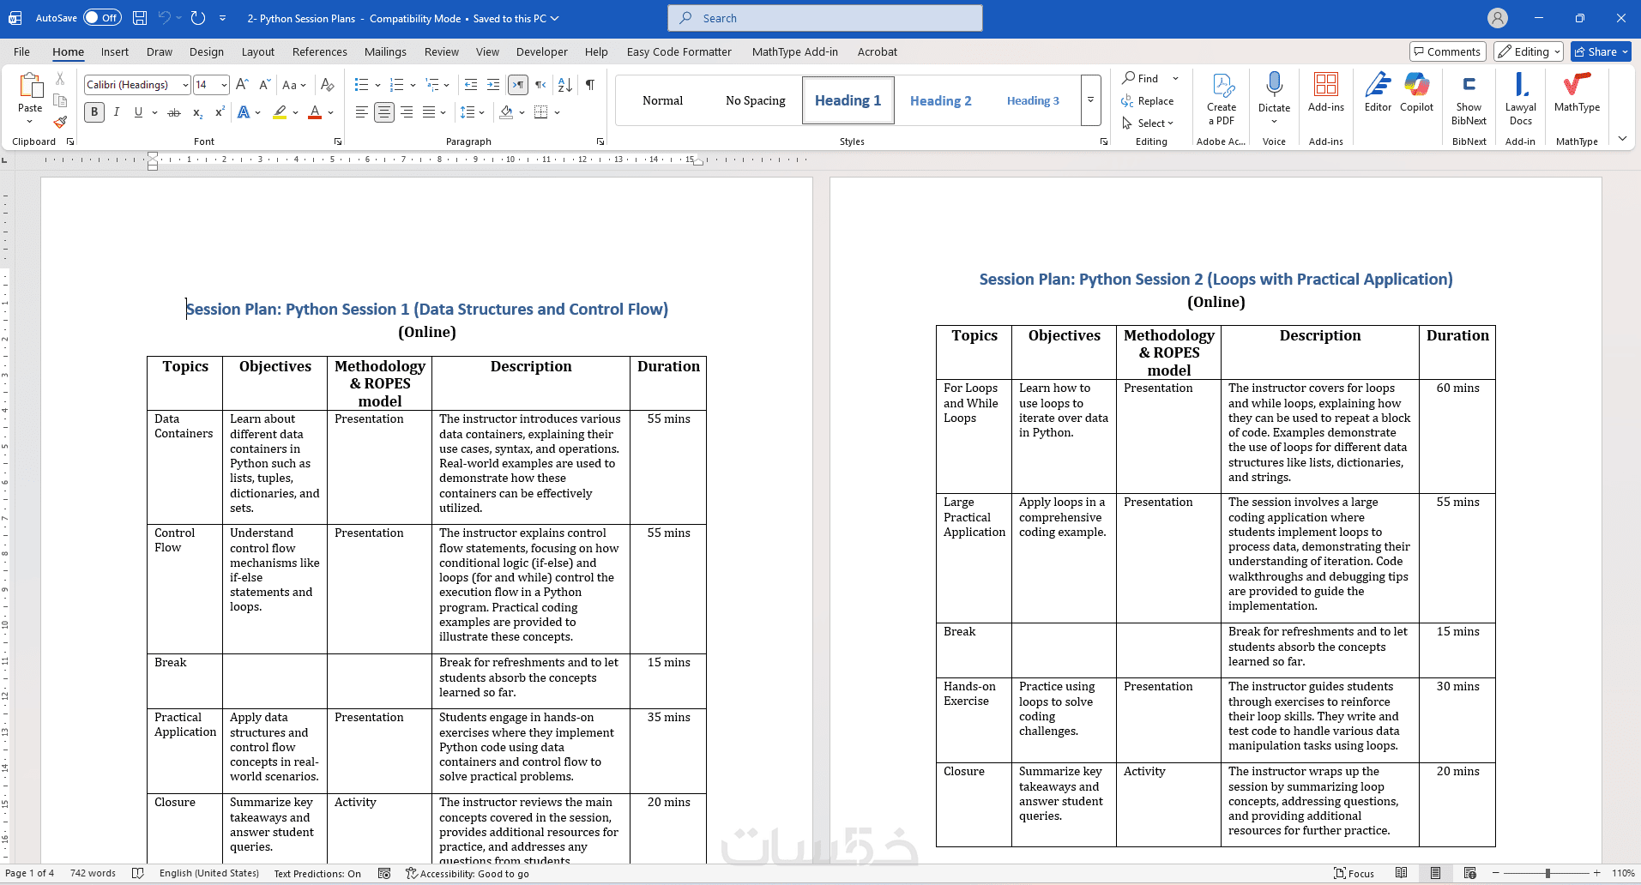Switch to the Insert tab

point(115,51)
